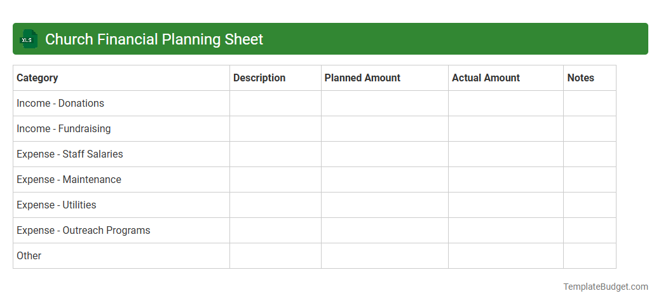Select the Expense - Maintenance cell
661x305 pixels.
click(x=121, y=179)
